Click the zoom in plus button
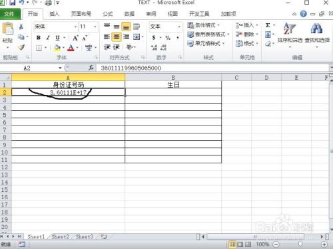 [x=324, y=244]
